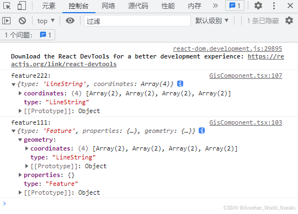Click the feature222: log label

tap(31, 76)
